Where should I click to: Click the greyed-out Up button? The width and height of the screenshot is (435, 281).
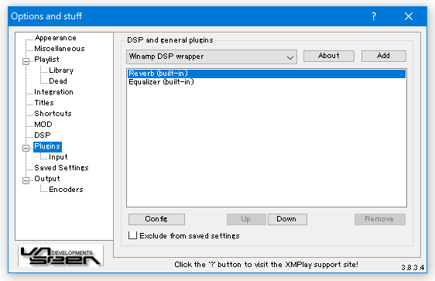click(246, 219)
